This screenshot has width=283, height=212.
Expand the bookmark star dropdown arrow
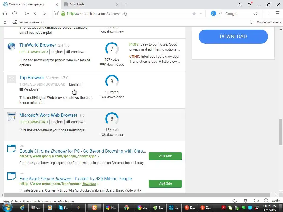[x=201, y=14]
